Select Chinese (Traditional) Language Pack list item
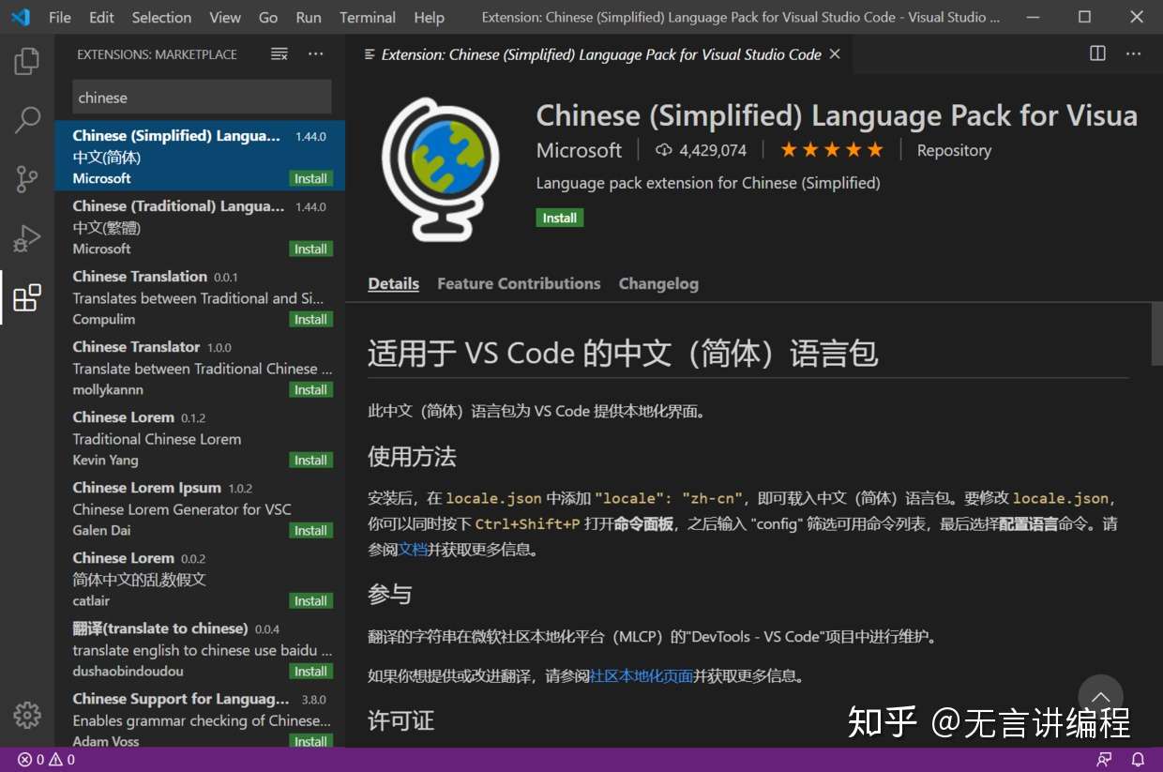This screenshot has height=772, width=1163. coord(200,227)
